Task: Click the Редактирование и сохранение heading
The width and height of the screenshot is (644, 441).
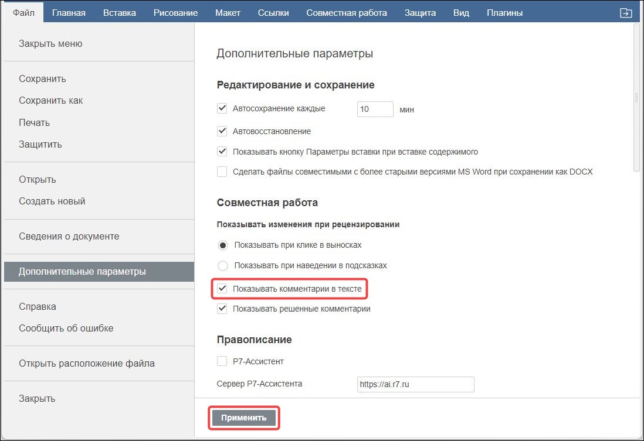Action: click(295, 85)
